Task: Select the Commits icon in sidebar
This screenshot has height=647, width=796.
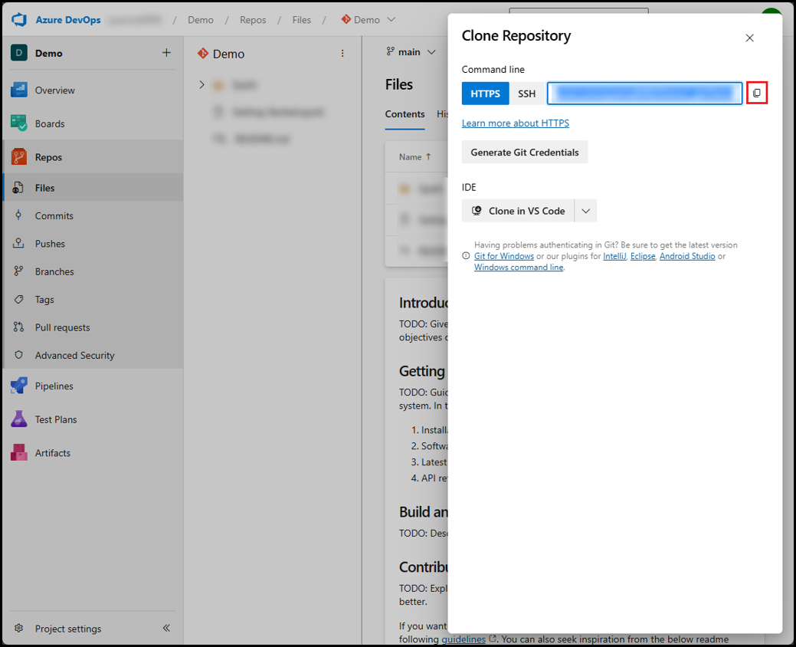Action: pyautogui.click(x=18, y=215)
